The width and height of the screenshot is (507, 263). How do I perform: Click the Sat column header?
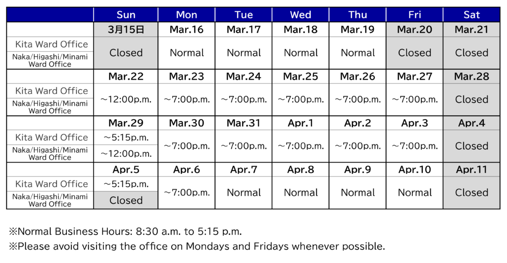pyautogui.click(x=471, y=15)
